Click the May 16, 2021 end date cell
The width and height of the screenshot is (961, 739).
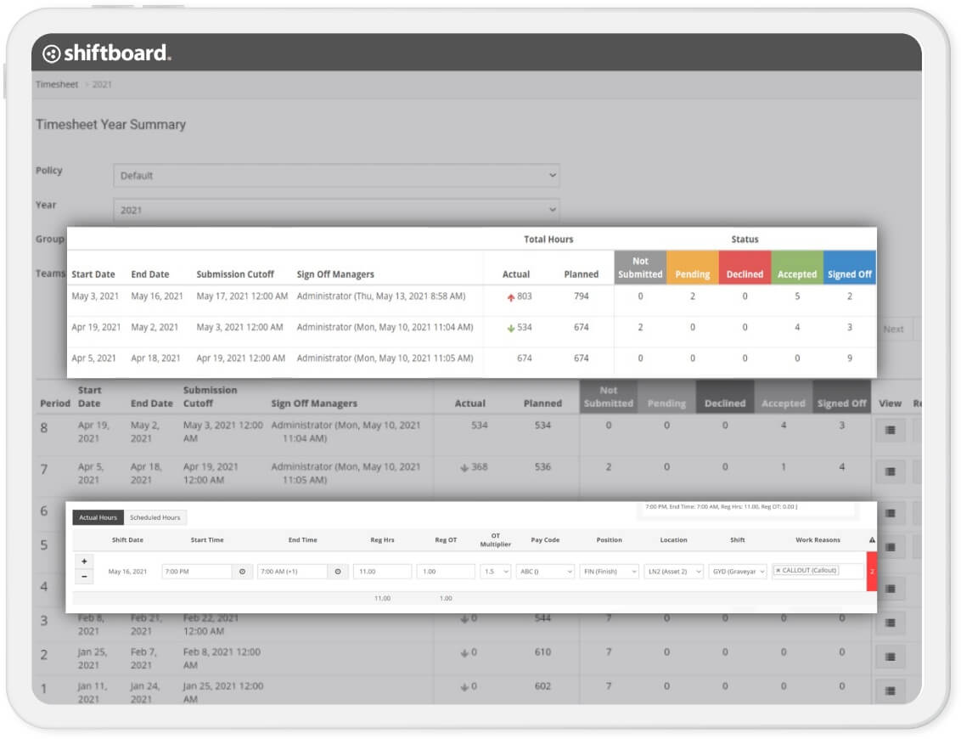point(157,296)
